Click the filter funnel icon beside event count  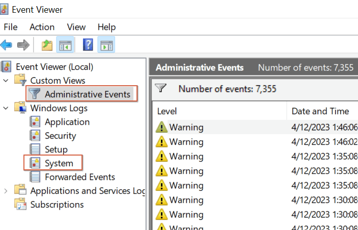pyautogui.click(x=161, y=88)
